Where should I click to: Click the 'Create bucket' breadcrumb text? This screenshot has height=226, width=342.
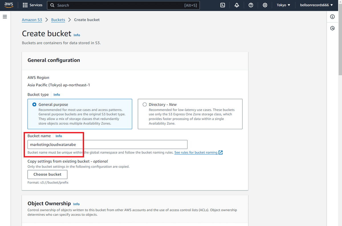coord(87,20)
